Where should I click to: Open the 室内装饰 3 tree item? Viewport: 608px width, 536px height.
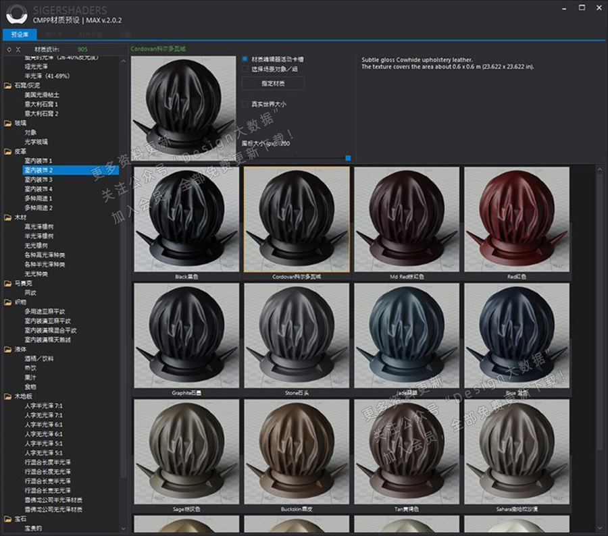click(x=39, y=180)
